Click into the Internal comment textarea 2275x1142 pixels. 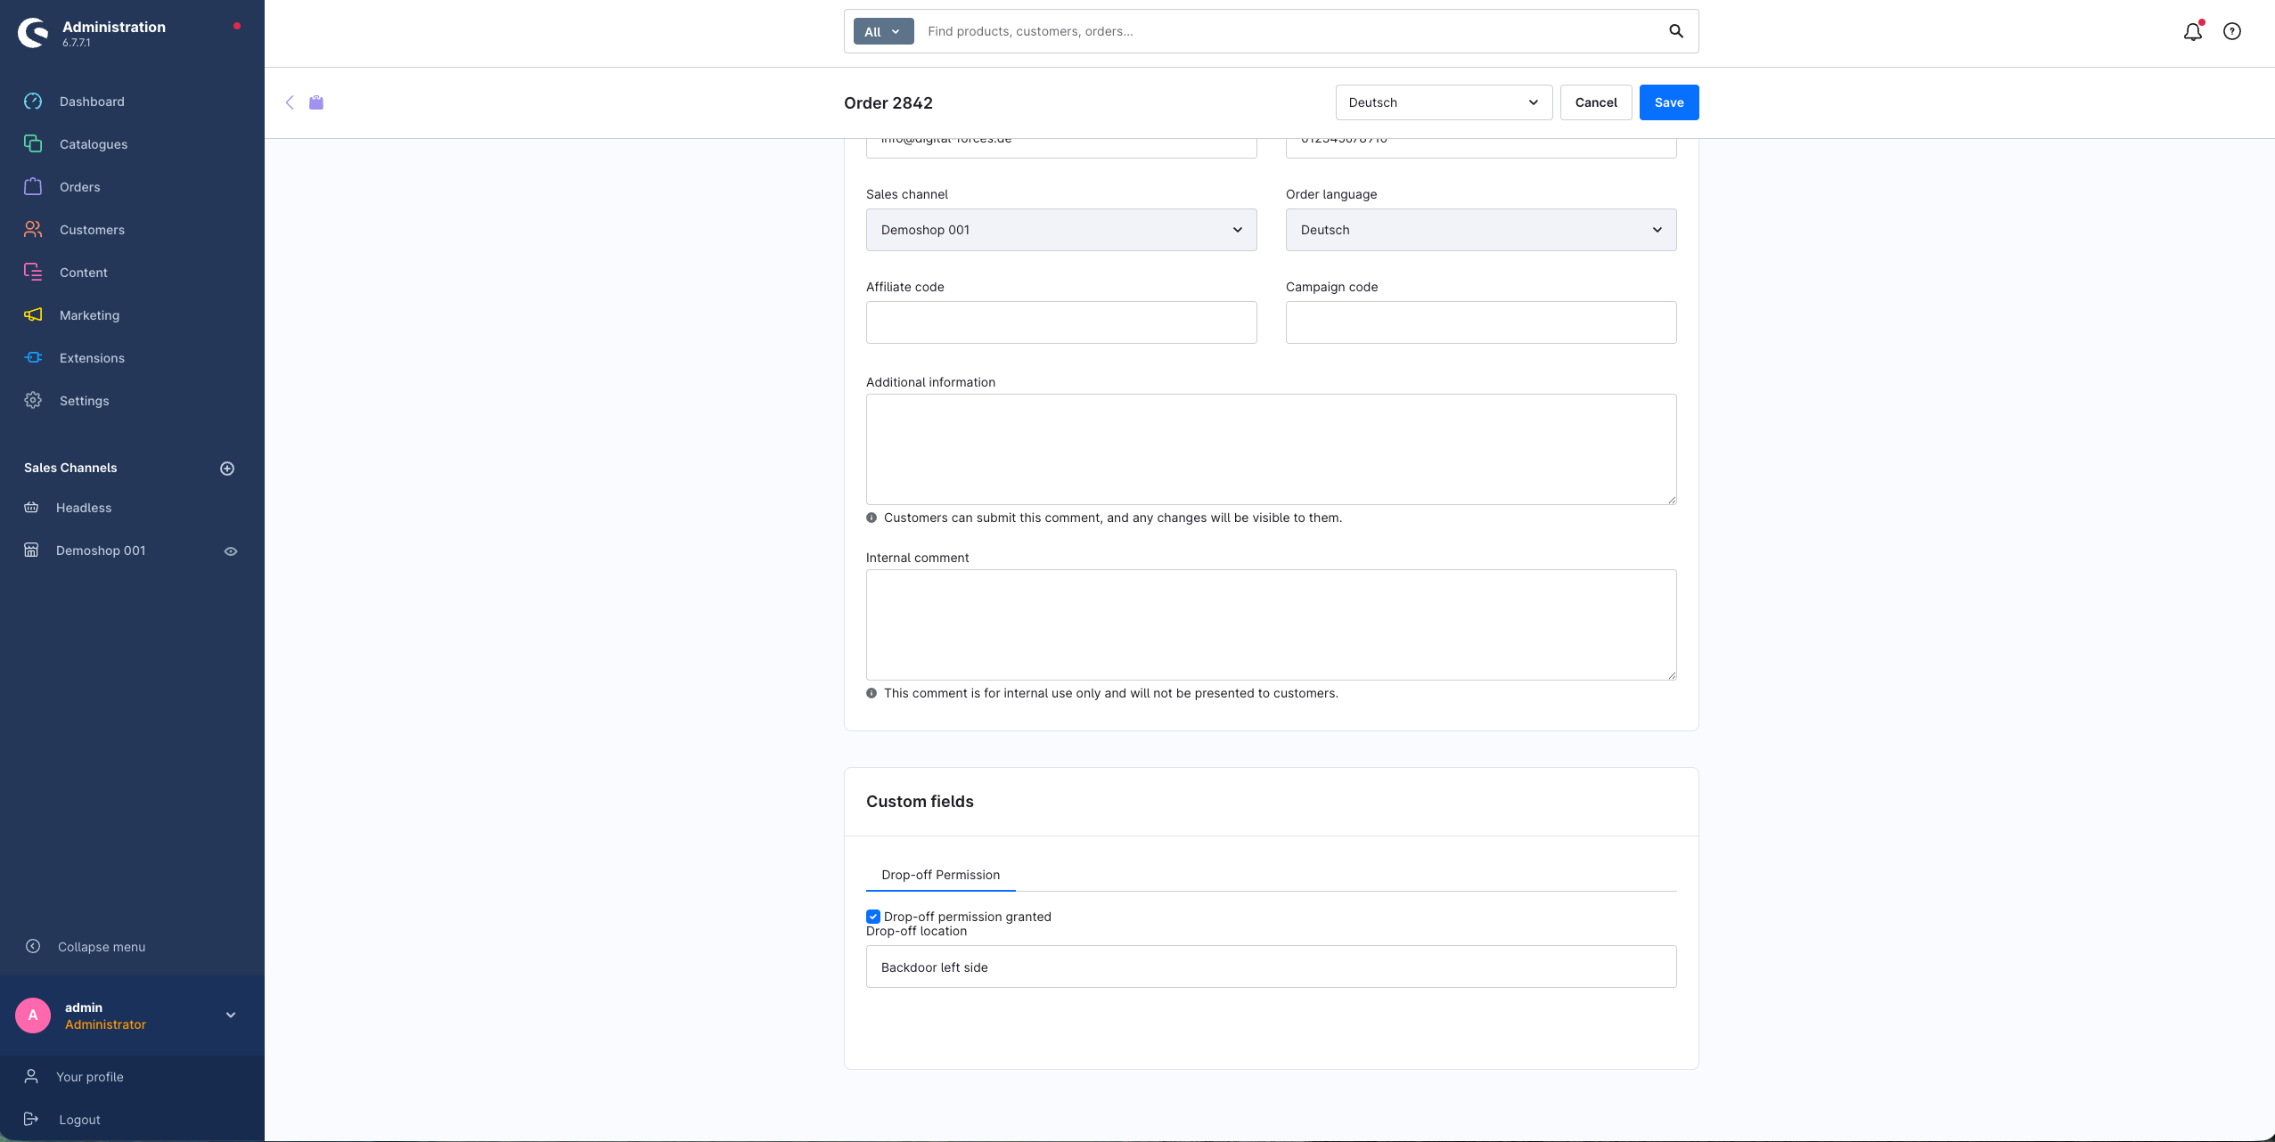[1270, 624]
